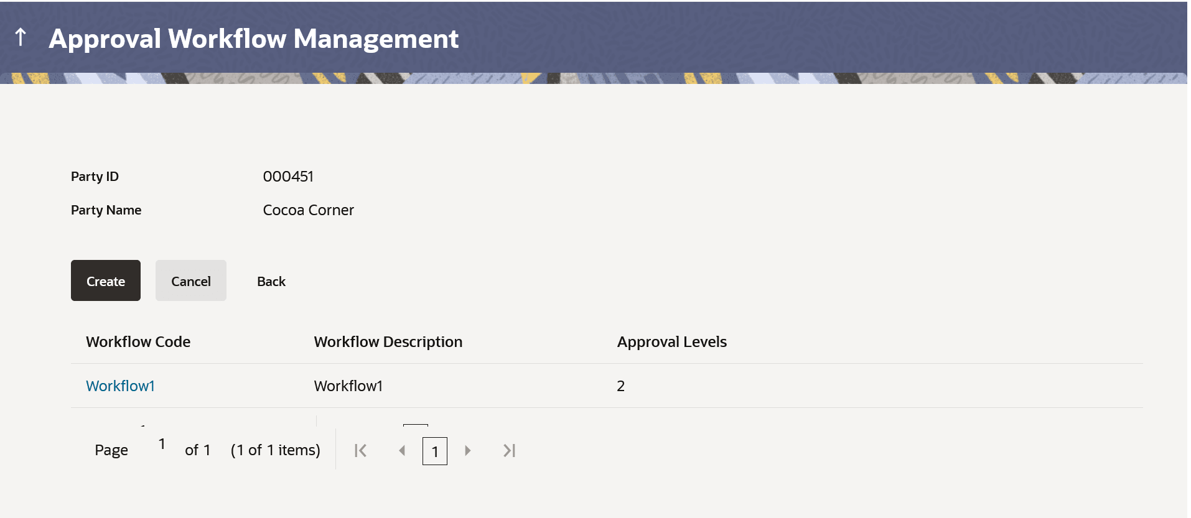Screen dimensions: 1191x518
Task: Click the Approval Levels column header
Action: [x=671, y=342]
